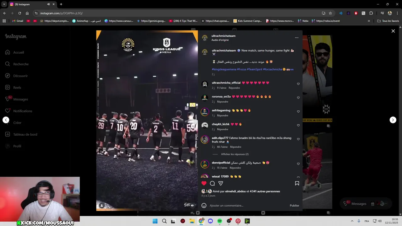Viewport: 402px width, 226px height.
Task: Click the Instagram logo wordmark
Action: (16, 36)
